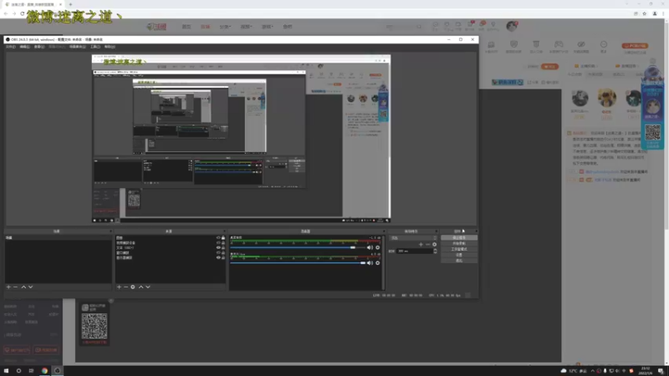Adjust the desktop audio volume slider

coord(299,247)
